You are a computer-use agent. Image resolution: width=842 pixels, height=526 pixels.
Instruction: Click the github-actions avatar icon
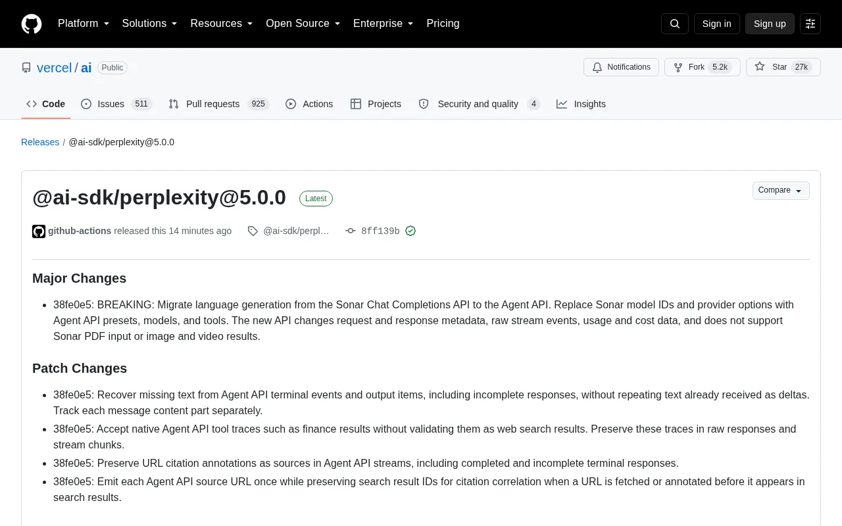point(39,231)
